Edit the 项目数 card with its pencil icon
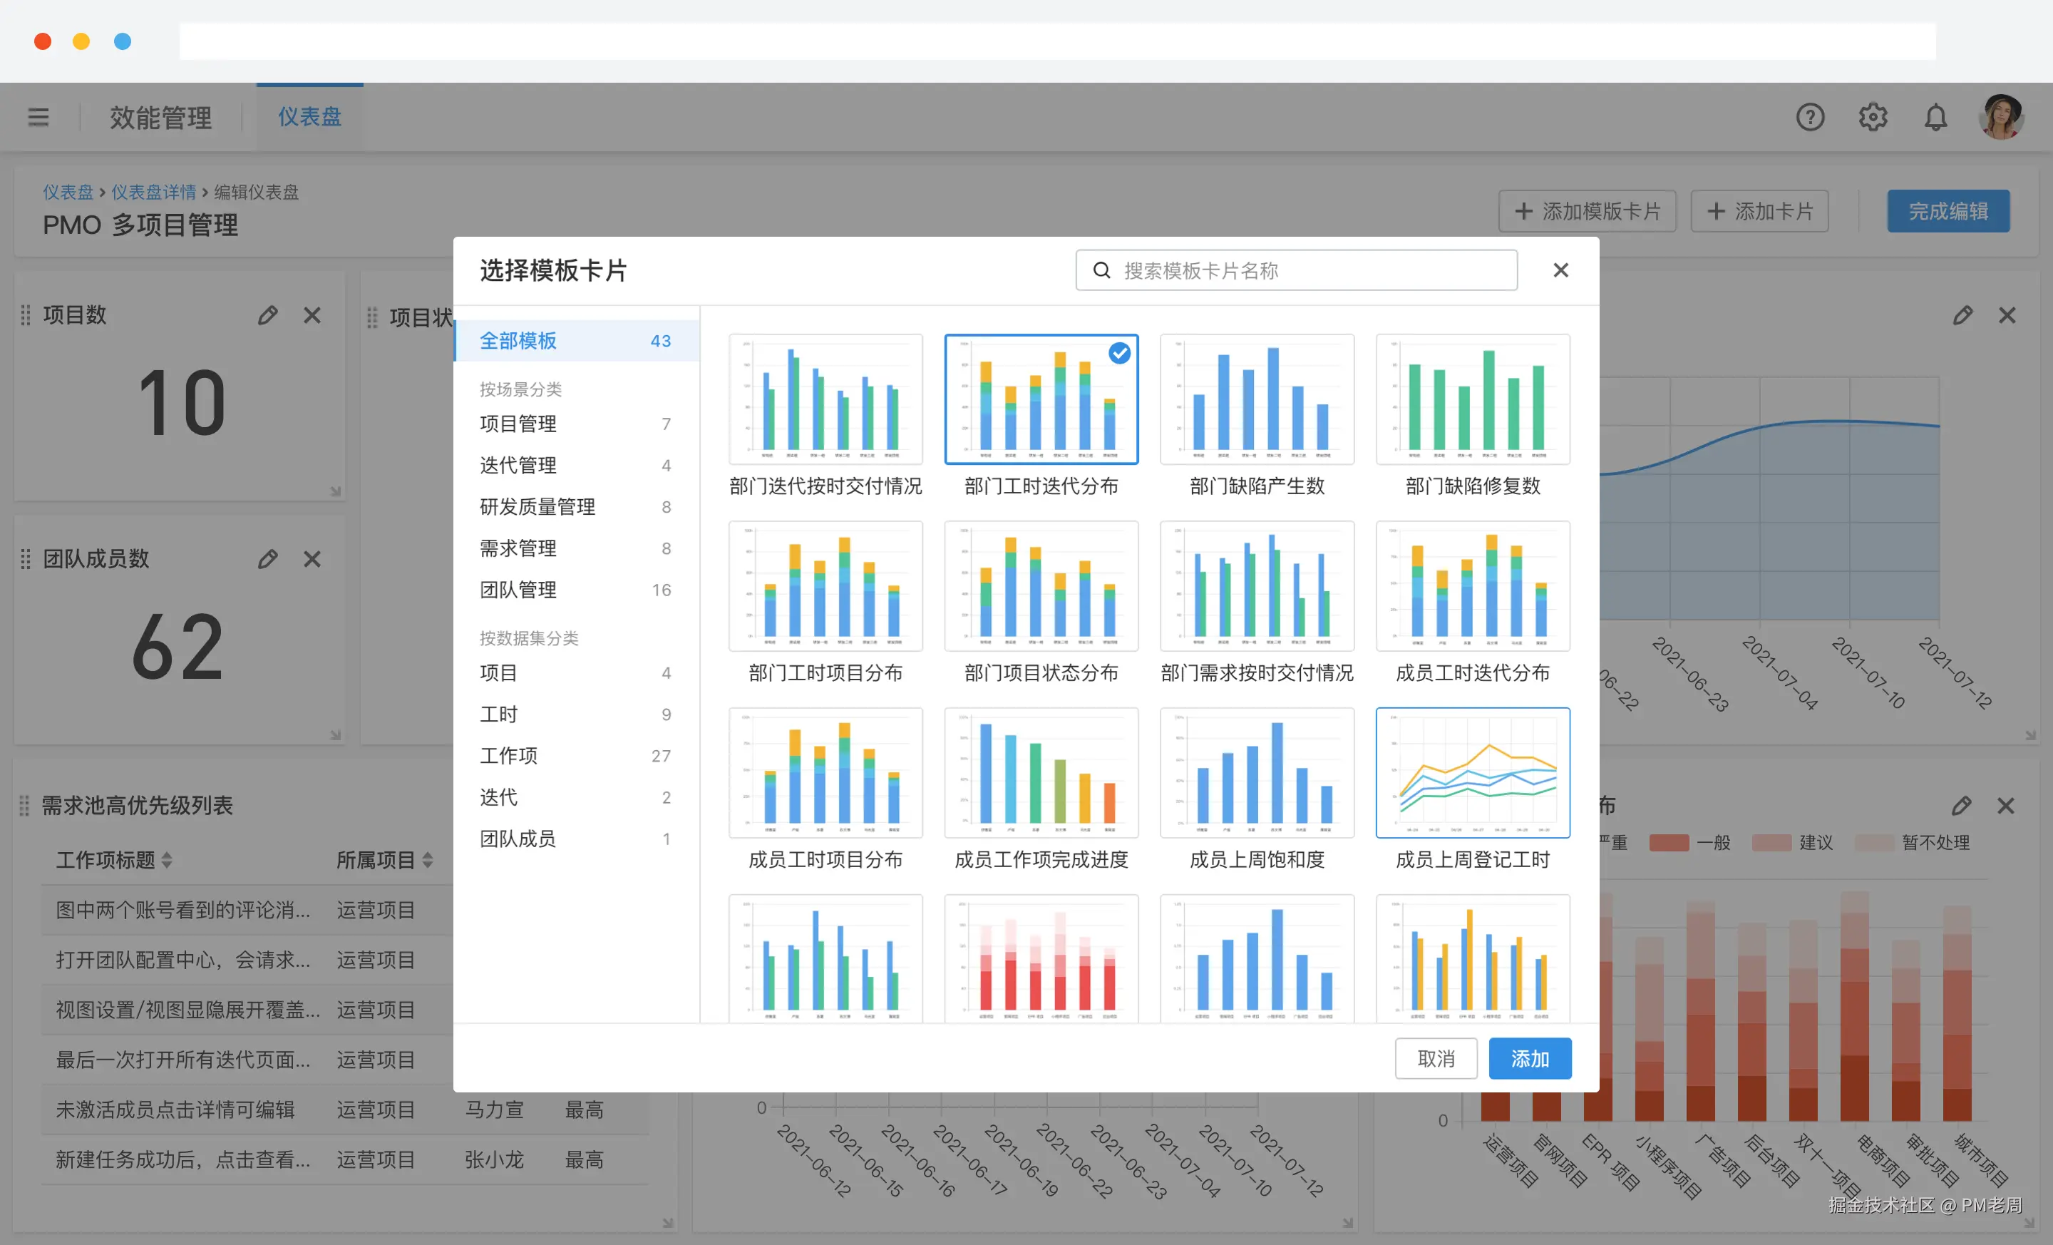Screen dimensions: 2053x1245 (267, 315)
